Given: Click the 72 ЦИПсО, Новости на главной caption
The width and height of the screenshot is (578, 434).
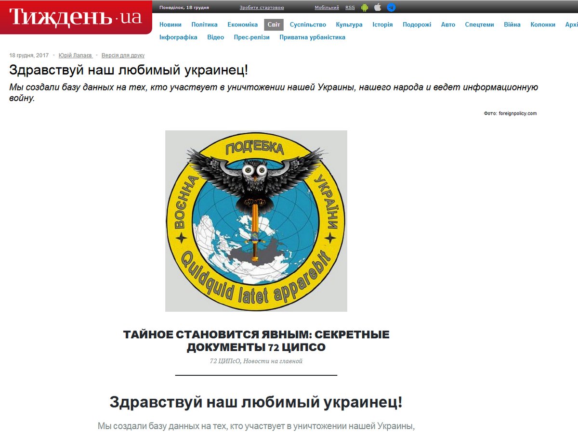Looking at the screenshot, I should click(x=256, y=361).
